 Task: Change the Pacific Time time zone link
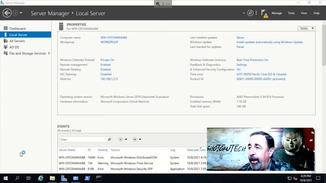(x=261, y=74)
